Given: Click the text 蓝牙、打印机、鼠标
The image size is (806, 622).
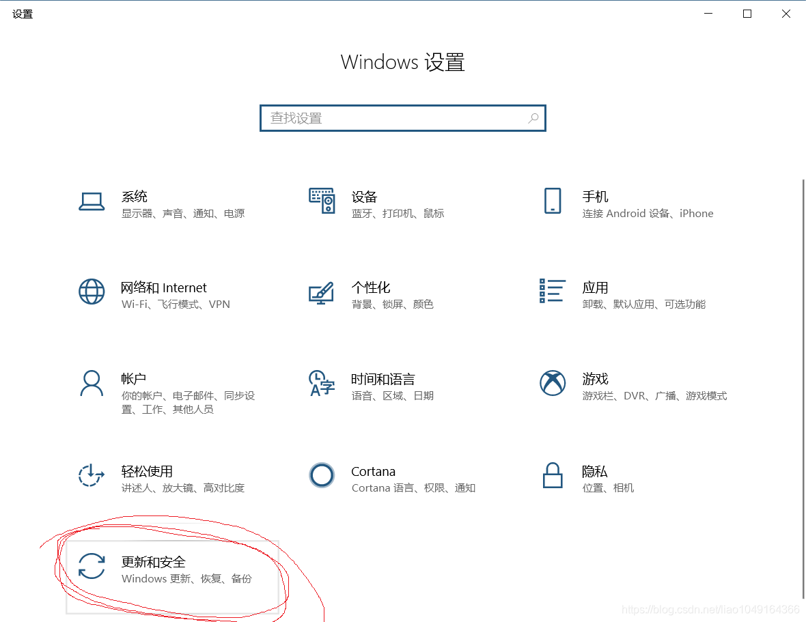Looking at the screenshot, I should [x=398, y=213].
